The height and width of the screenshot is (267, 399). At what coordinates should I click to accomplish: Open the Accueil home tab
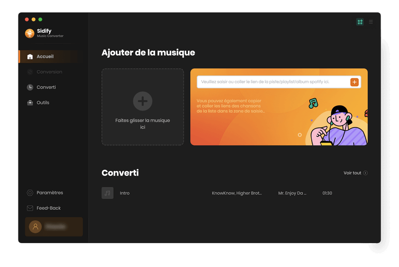click(45, 57)
